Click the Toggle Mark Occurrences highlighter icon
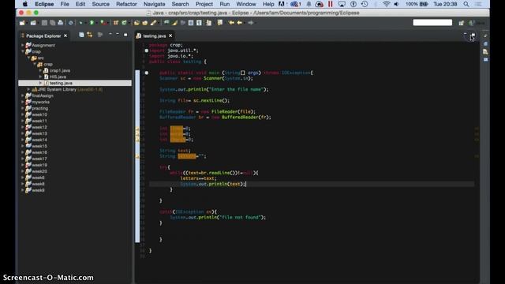The width and height of the screenshot is (505, 284). 174,23
